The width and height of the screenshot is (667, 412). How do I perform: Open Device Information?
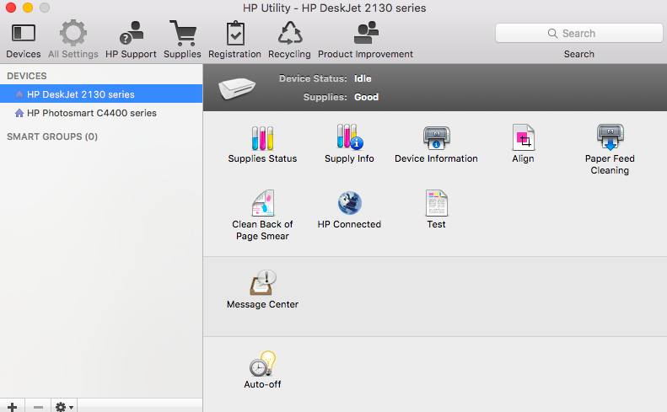(x=436, y=139)
